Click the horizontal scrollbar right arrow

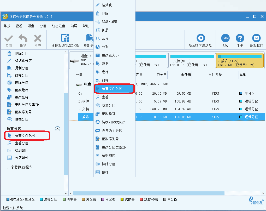263,193
